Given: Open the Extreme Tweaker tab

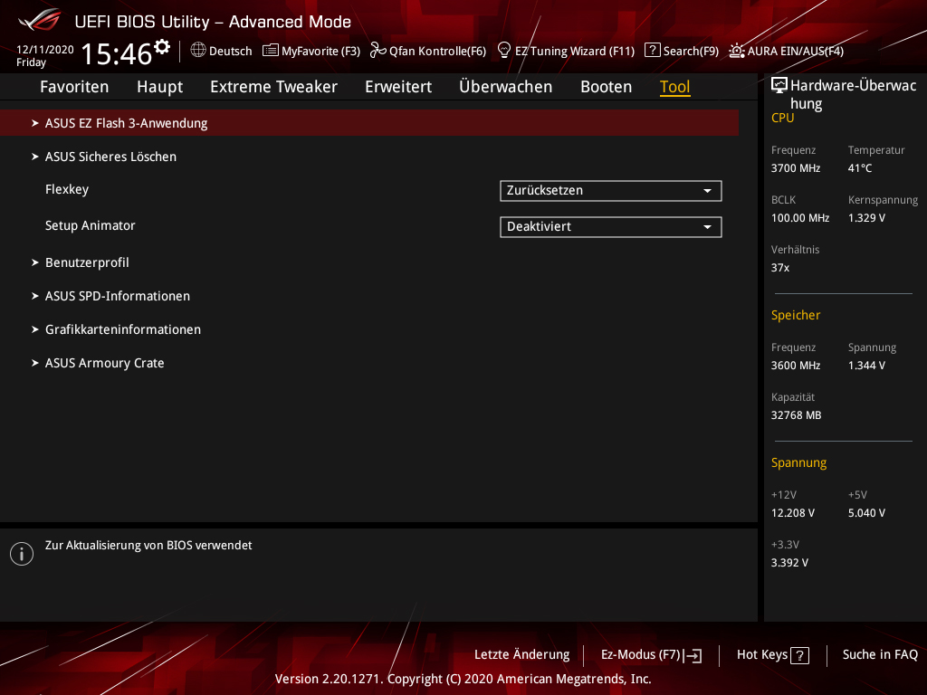Looking at the screenshot, I should coord(273,86).
